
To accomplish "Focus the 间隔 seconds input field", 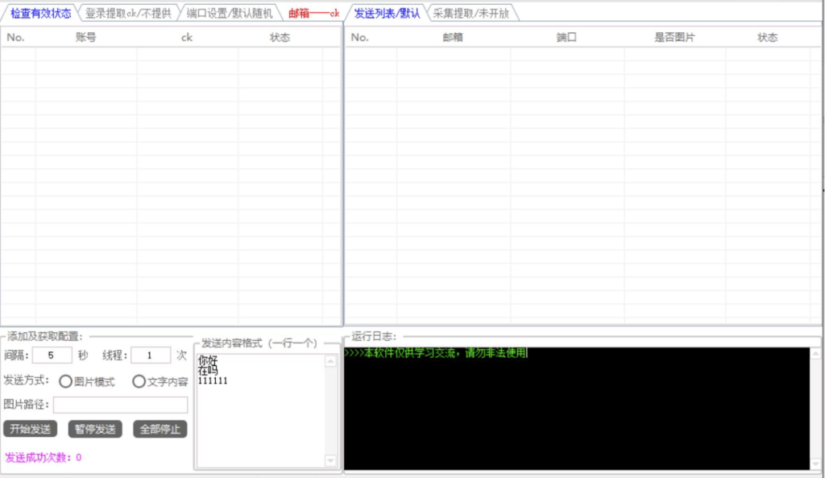I will click(52, 355).
